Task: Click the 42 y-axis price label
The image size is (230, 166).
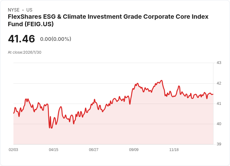Action: (x=219, y=83)
